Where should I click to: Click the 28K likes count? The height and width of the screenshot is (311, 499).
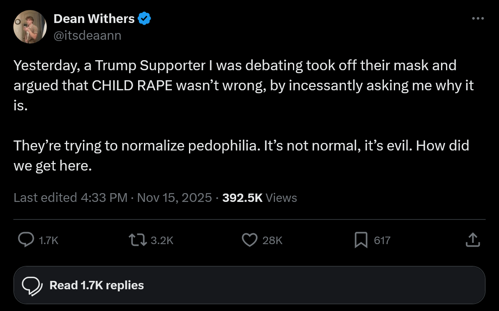point(272,240)
